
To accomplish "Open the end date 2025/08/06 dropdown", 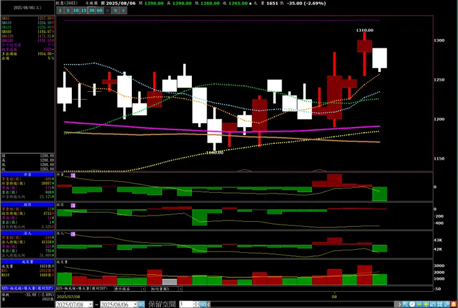I will pyautogui.click(x=135, y=304).
